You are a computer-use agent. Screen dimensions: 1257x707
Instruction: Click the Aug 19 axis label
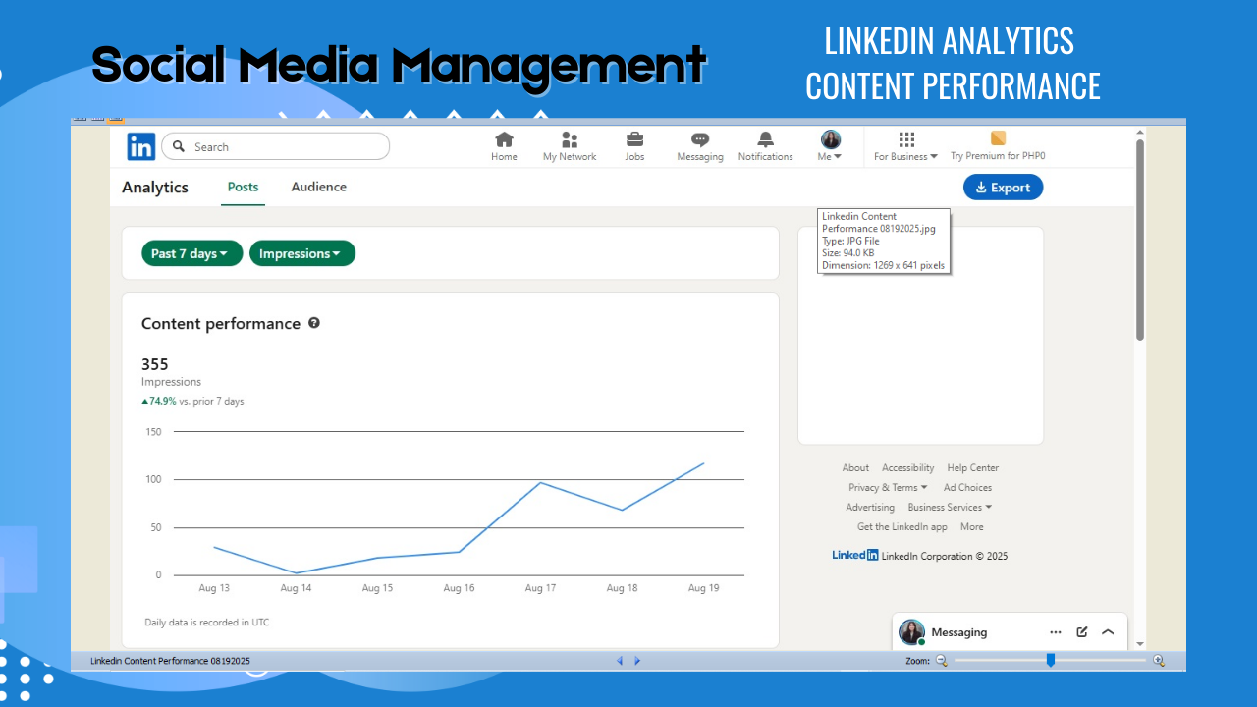point(703,588)
